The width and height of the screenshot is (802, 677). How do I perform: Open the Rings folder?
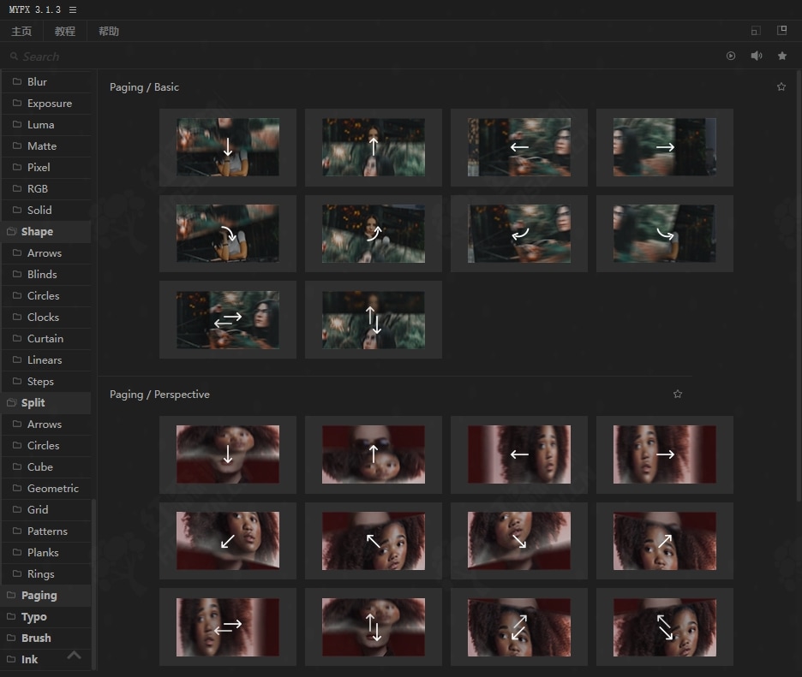[x=46, y=574]
